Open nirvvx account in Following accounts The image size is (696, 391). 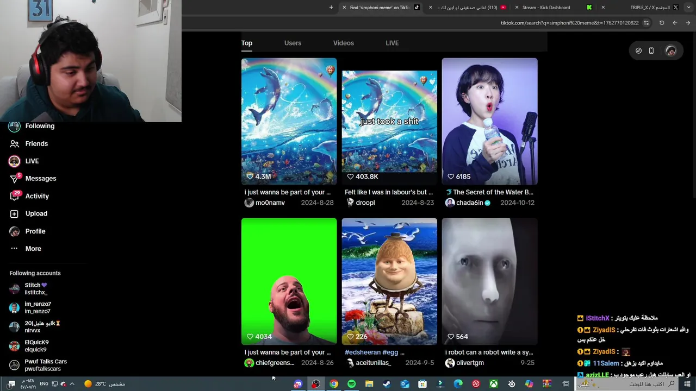[x=35, y=326]
